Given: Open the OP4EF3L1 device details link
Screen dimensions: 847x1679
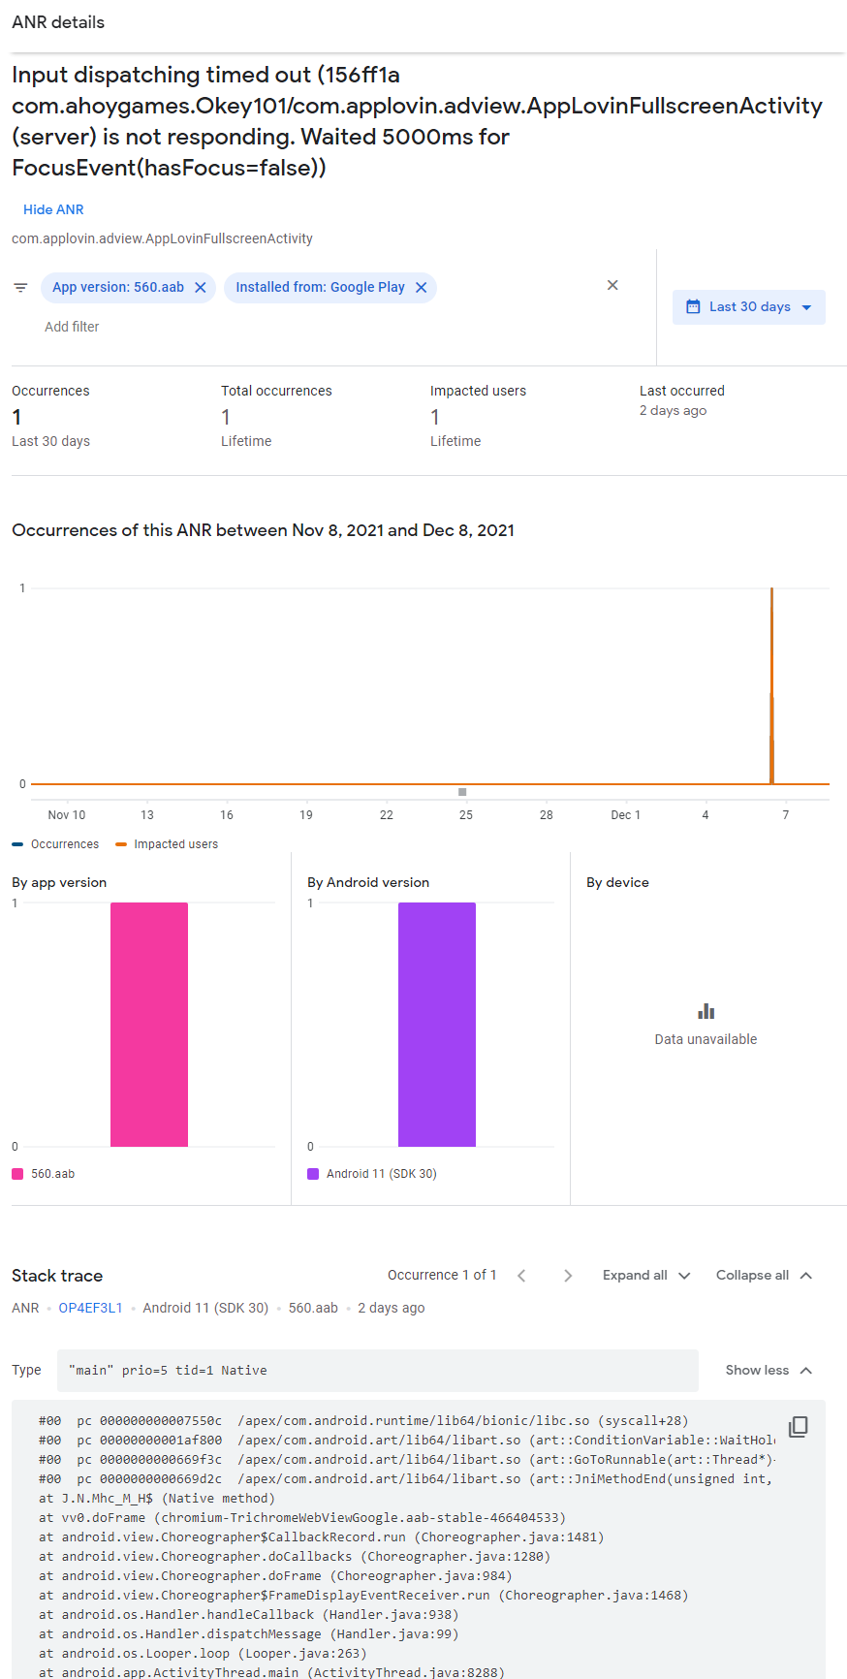Looking at the screenshot, I should pos(90,1307).
